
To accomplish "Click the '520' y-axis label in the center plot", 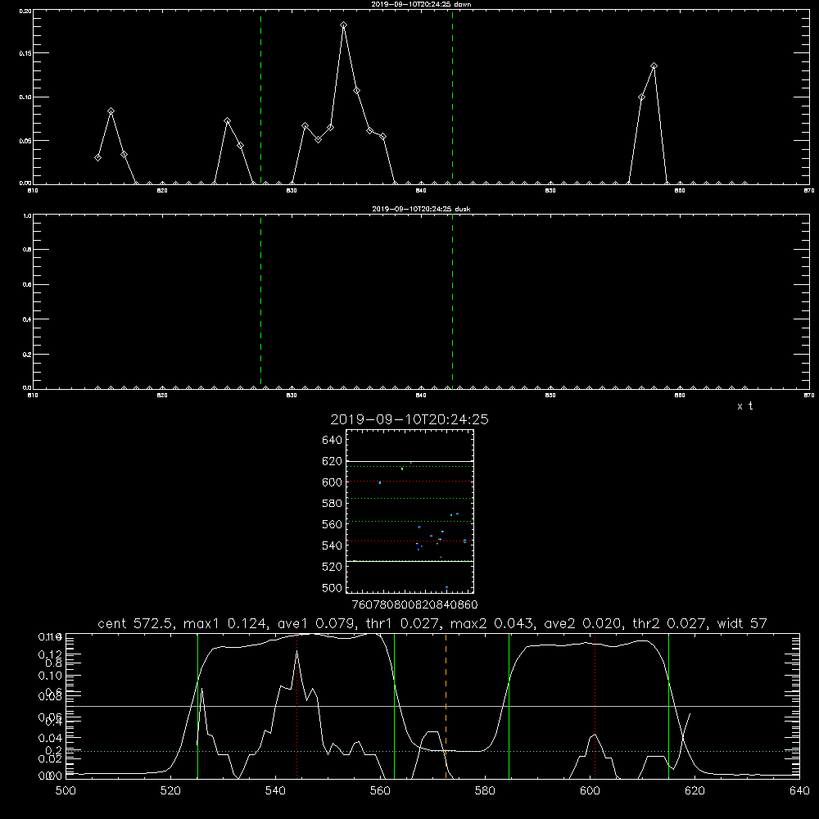I will point(333,567).
